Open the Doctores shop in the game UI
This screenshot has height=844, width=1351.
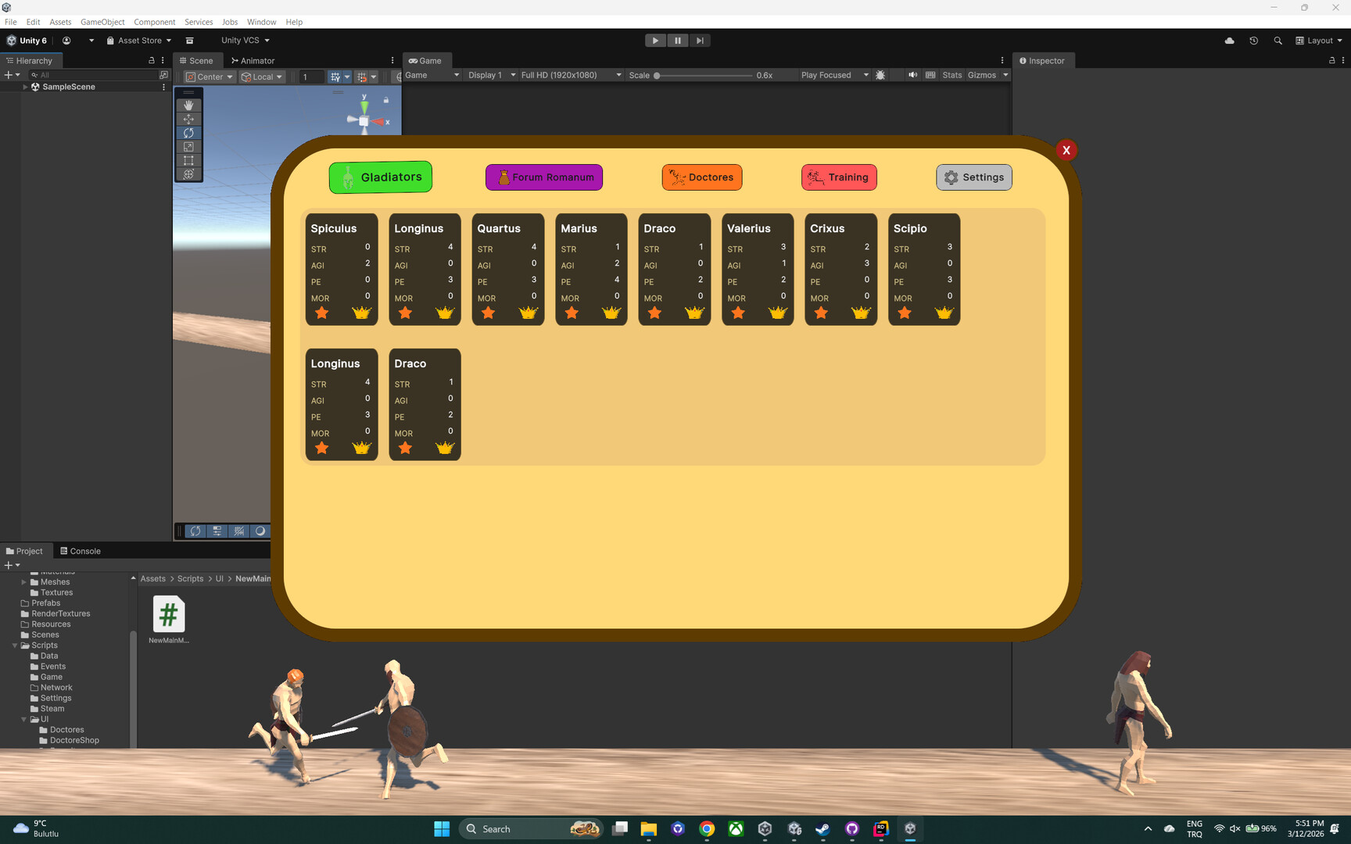(701, 177)
